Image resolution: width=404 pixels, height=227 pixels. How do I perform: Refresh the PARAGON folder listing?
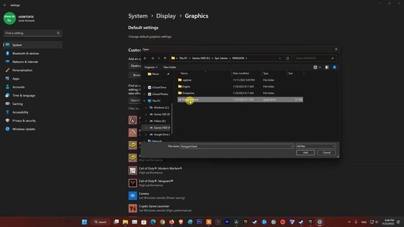[288, 59]
